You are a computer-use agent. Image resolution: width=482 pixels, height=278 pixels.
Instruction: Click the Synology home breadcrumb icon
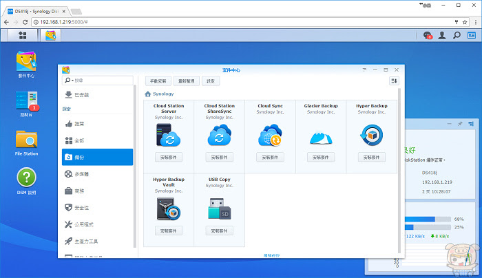click(148, 94)
